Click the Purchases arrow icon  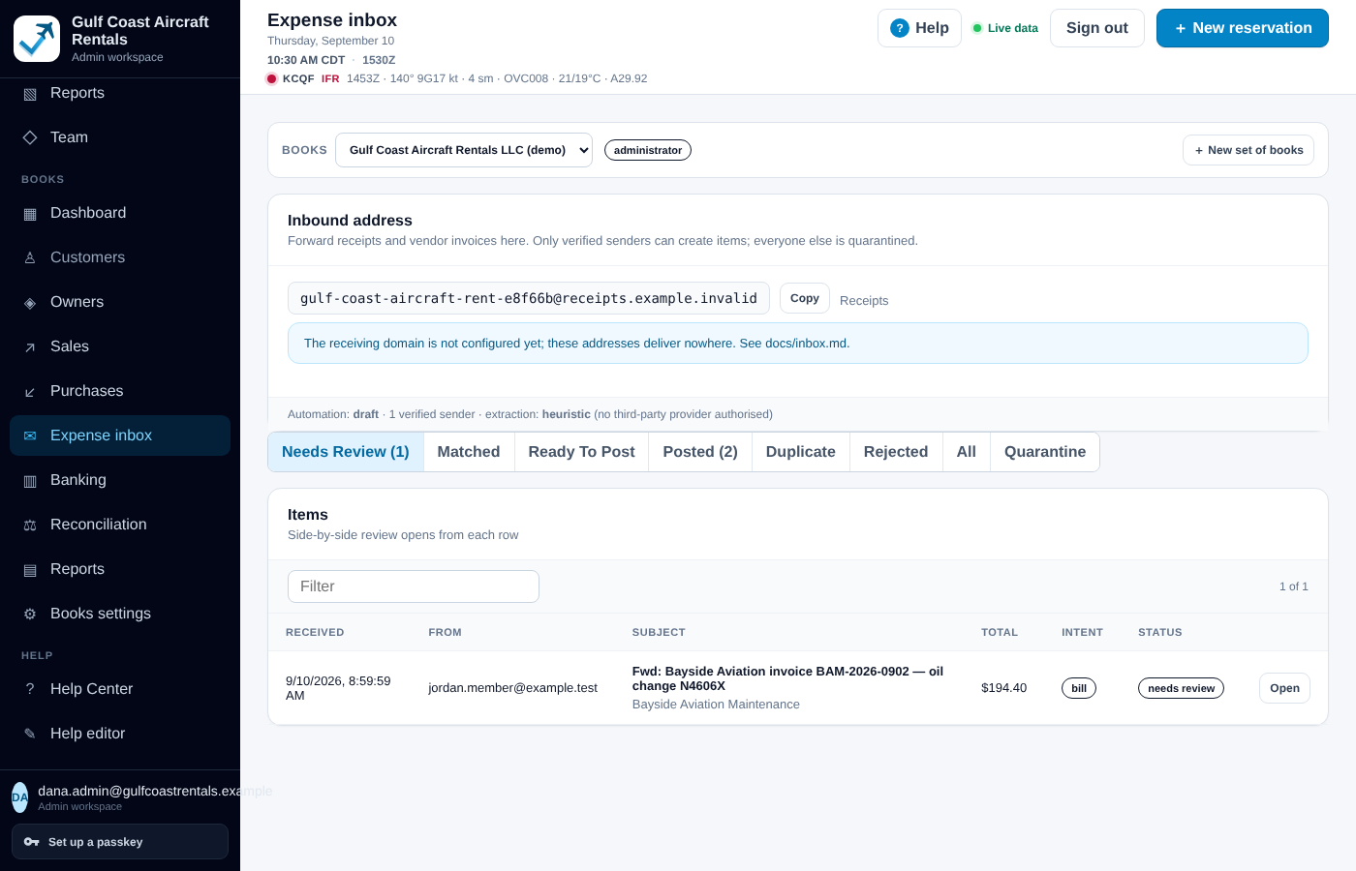[x=30, y=392]
